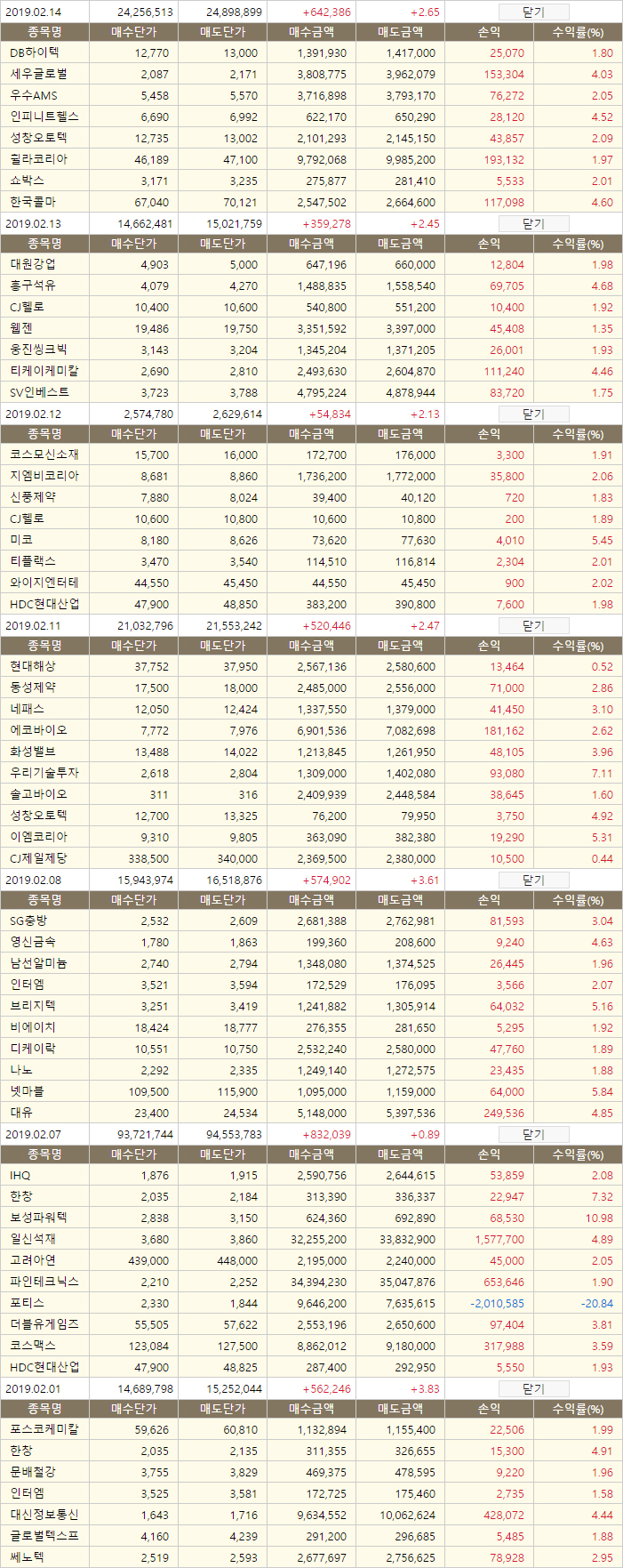Select the 에코바이오 entry
623x1568 pixels.
(38, 731)
